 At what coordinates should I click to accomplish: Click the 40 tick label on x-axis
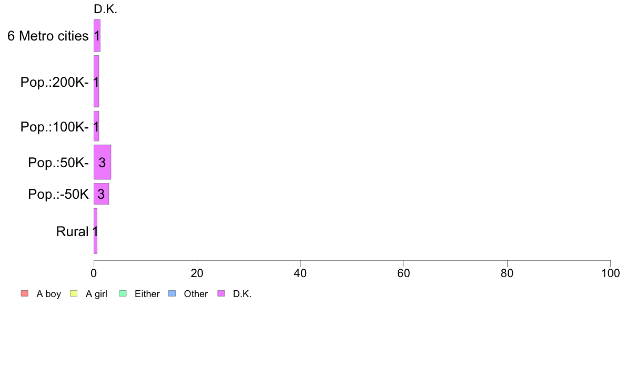pos(300,273)
